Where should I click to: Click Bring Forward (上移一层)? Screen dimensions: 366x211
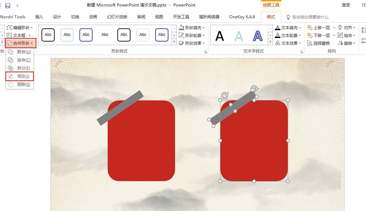[319, 27]
